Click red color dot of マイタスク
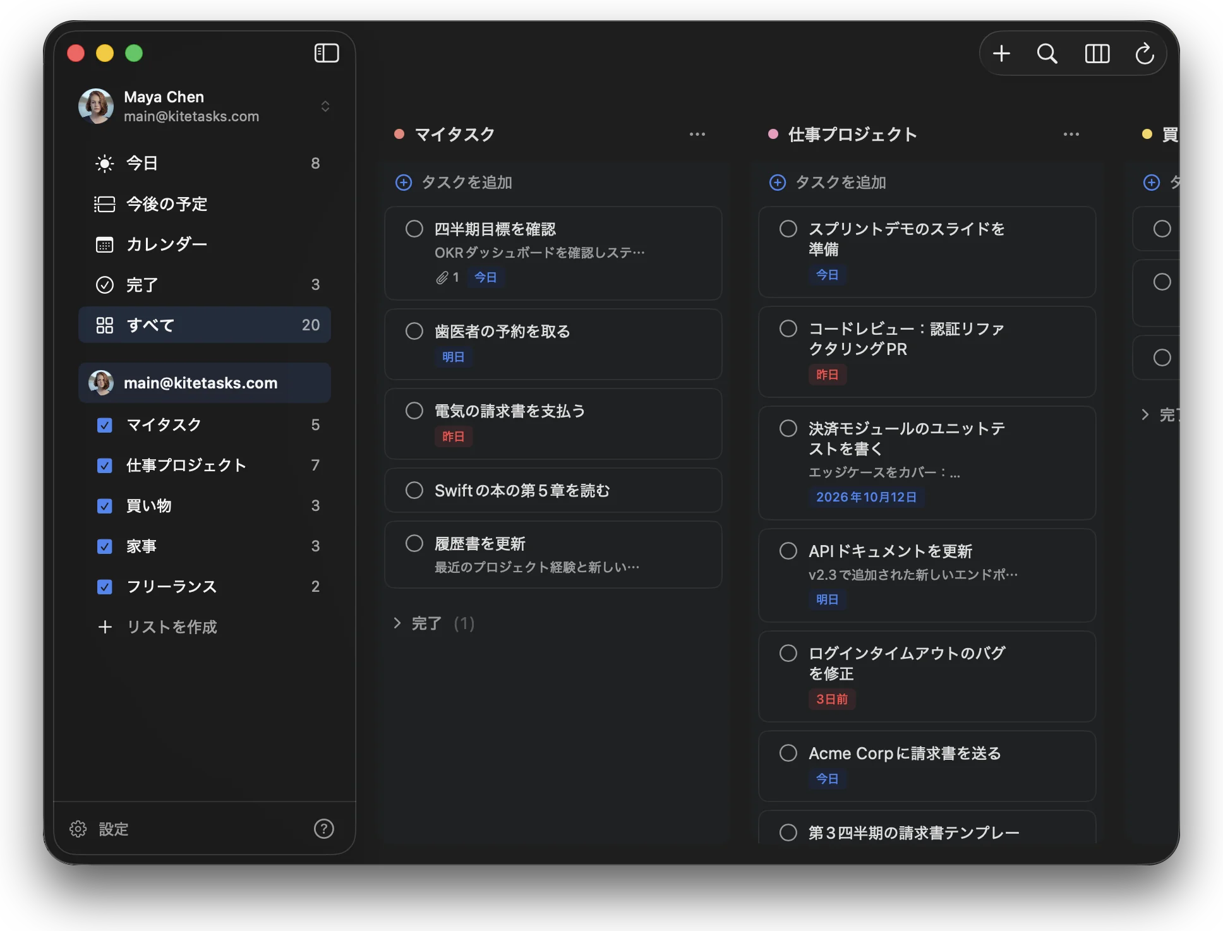The width and height of the screenshot is (1223, 931). 399,134
